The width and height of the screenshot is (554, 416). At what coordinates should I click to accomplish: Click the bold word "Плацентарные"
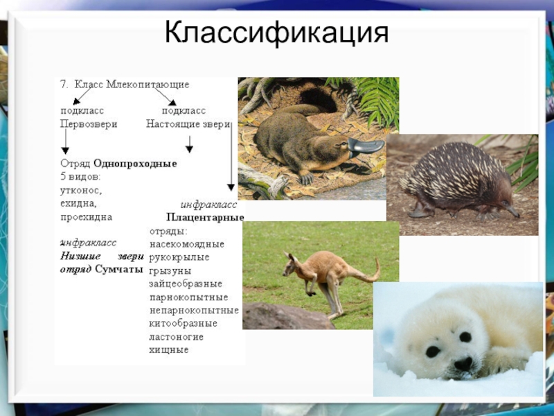(205, 217)
